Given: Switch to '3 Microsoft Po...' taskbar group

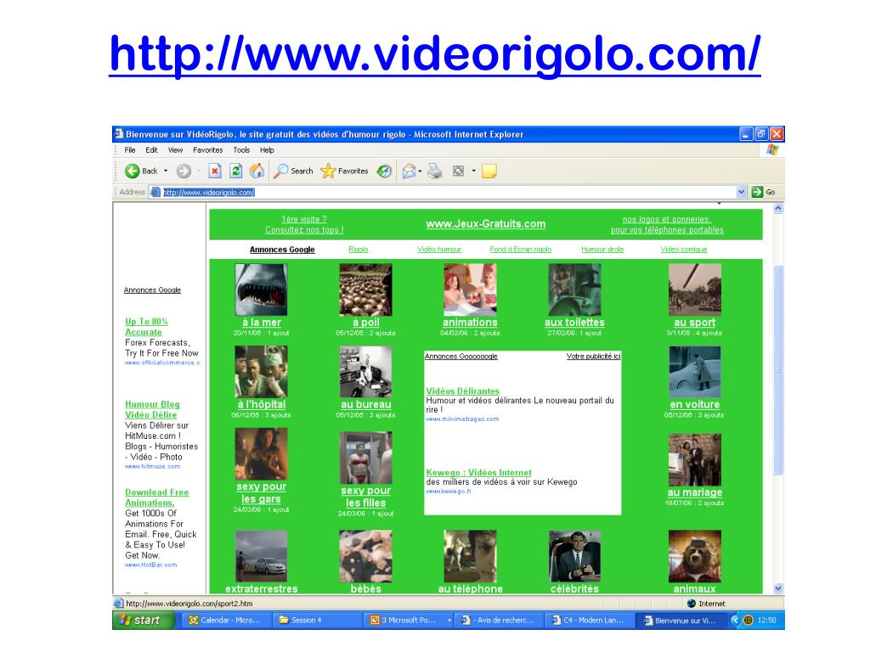Looking at the screenshot, I should click(x=409, y=621).
